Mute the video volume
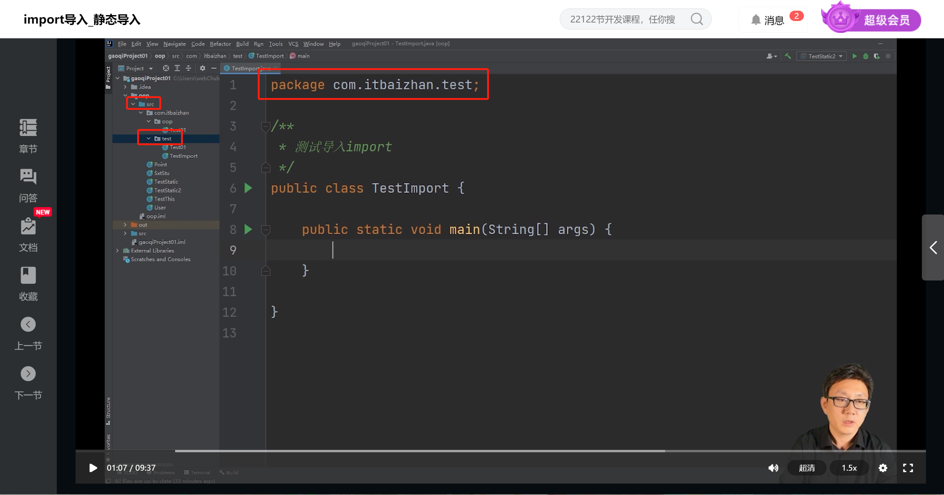 tap(773, 468)
